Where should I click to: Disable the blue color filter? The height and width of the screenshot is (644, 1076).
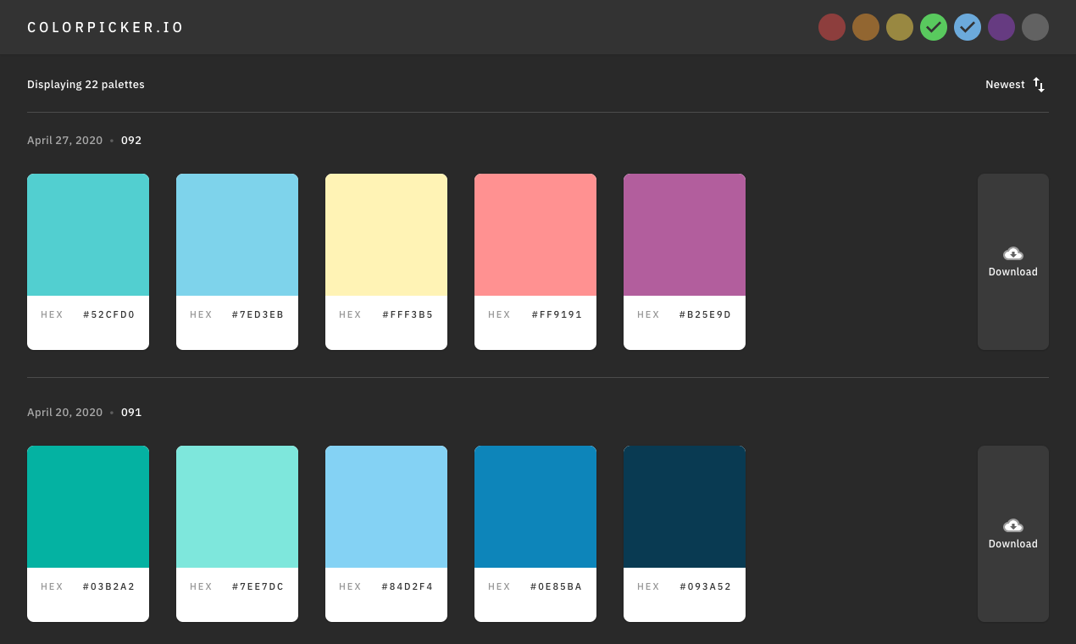(x=967, y=27)
